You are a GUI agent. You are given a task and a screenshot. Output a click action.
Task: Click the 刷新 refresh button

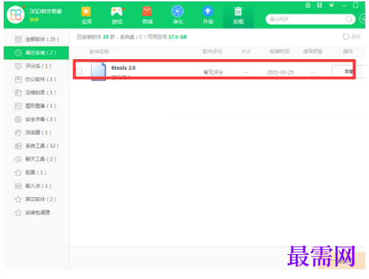click(x=351, y=37)
